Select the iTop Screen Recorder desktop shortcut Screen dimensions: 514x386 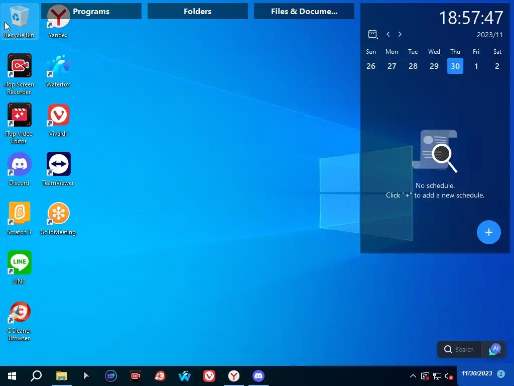pos(19,74)
